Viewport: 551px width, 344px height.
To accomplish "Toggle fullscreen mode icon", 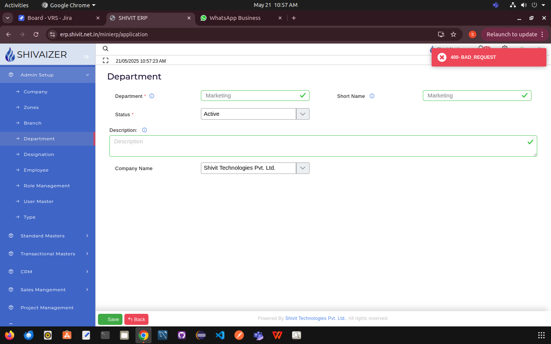I will click(x=106, y=60).
